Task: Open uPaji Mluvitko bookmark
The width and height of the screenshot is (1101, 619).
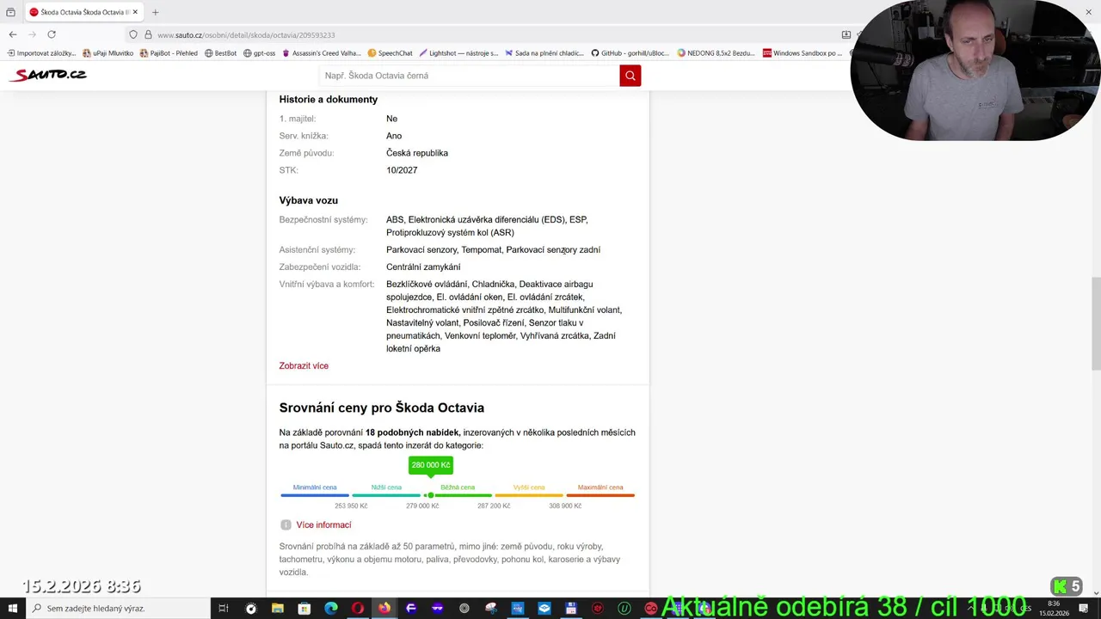Action: click(x=108, y=53)
